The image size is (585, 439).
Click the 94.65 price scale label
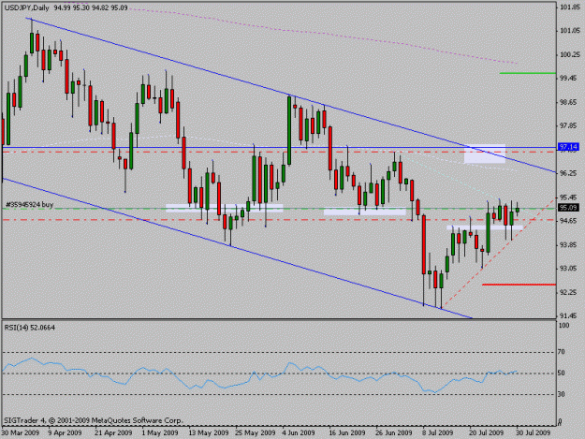click(569, 221)
